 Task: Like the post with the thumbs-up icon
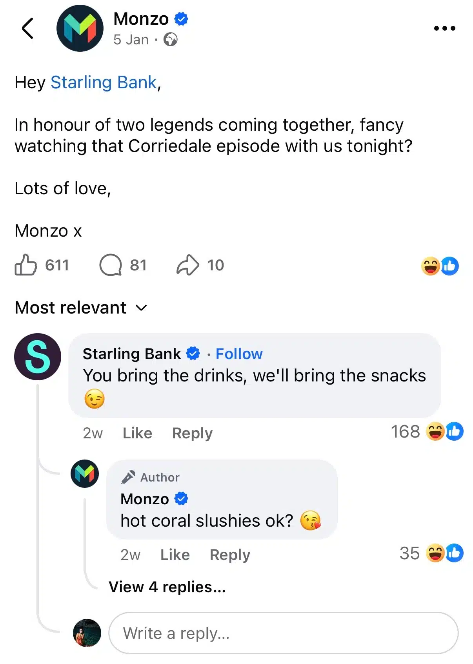click(x=26, y=265)
